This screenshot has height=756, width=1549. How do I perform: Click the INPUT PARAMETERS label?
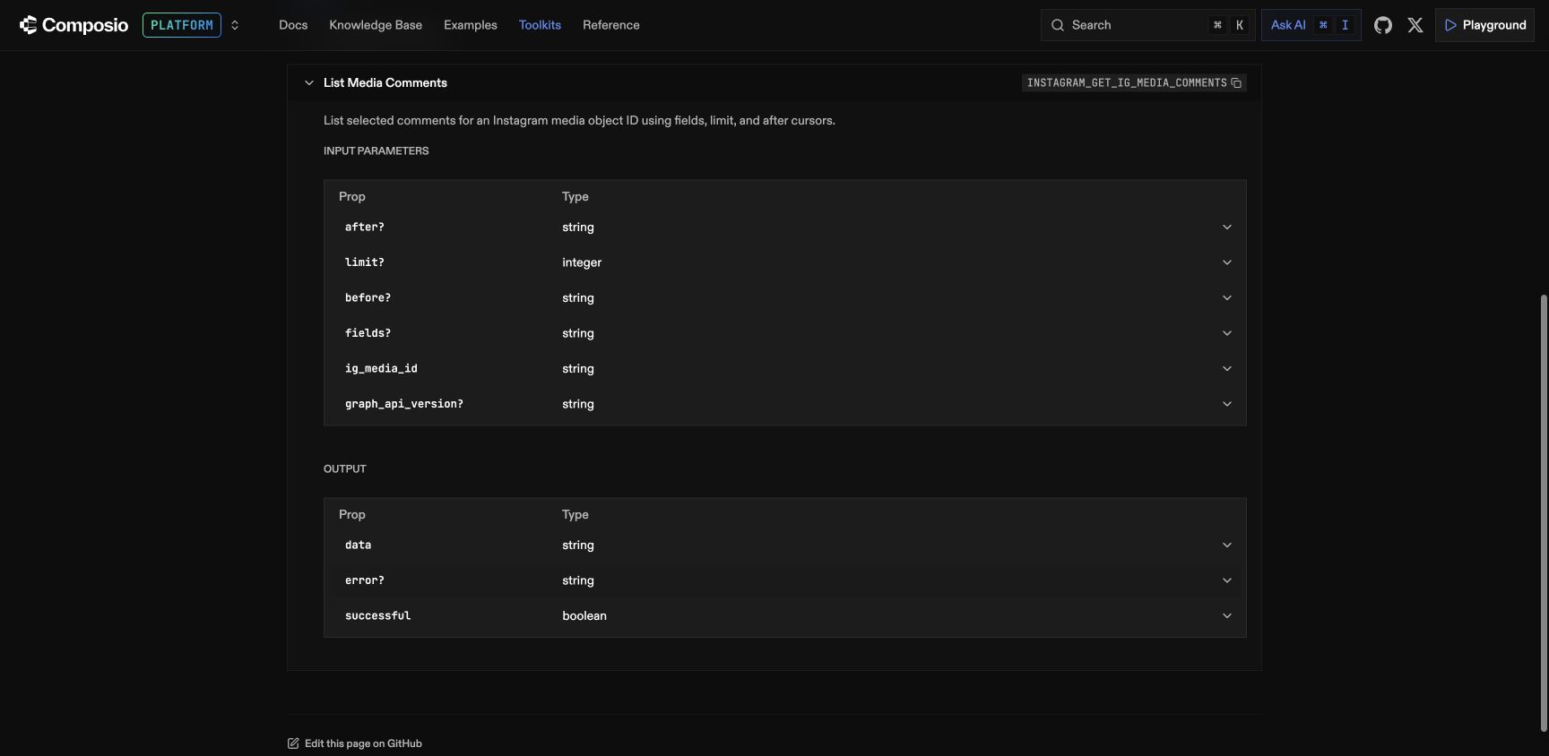click(x=376, y=151)
